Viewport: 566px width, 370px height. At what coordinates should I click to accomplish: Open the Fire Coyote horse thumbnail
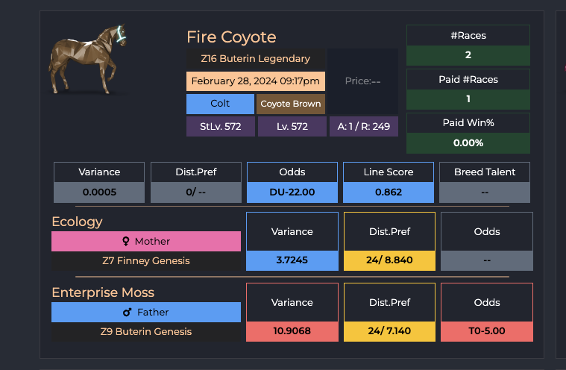(x=87, y=59)
